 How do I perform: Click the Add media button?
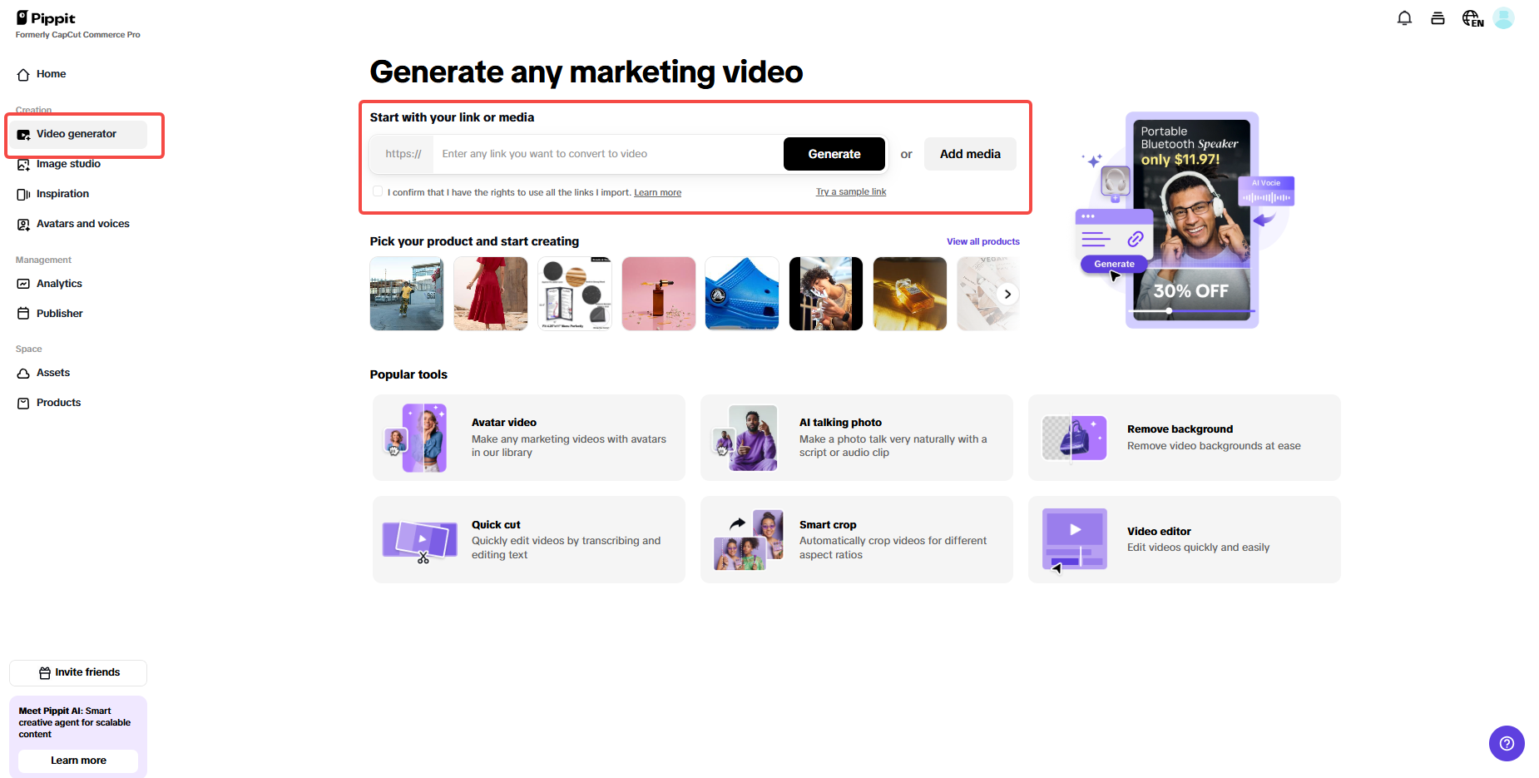pyautogui.click(x=969, y=154)
